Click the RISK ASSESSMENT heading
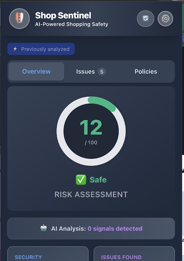This screenshot has width=184, height=261. [91, 194]
